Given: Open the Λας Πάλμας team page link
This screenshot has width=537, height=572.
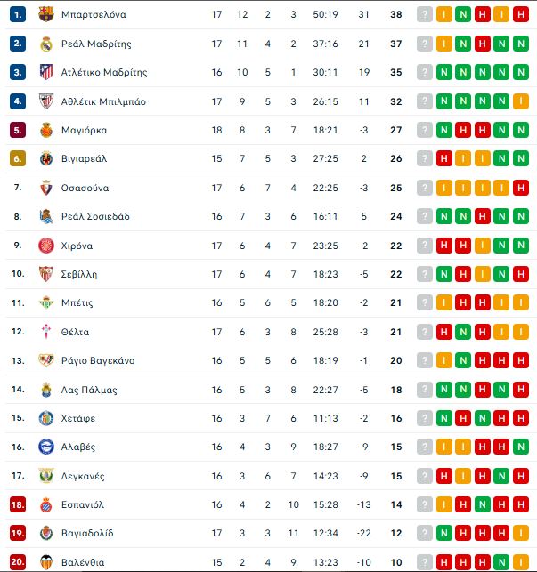Looking at the screenshot, I should point(89,390).
